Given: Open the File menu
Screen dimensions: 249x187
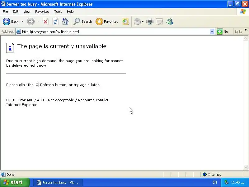Looking at the screenshot, I should coord(5,12).
